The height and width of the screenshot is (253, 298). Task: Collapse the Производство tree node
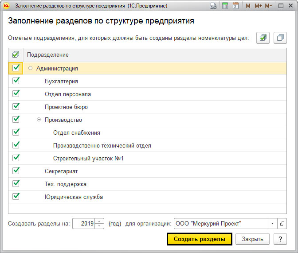click(39, 120)
